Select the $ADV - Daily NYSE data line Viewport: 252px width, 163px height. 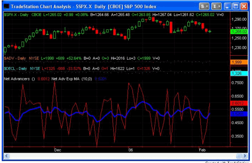82,58
